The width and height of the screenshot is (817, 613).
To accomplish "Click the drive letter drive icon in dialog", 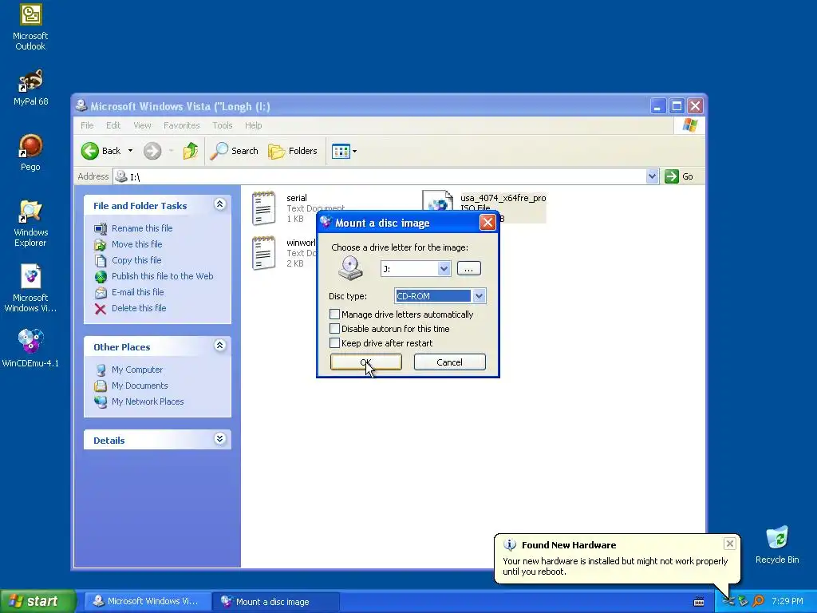I will point(350,268).
